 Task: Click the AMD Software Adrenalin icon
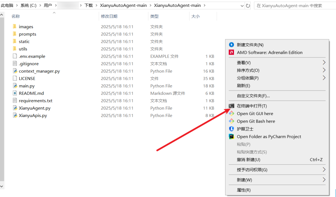231,52
